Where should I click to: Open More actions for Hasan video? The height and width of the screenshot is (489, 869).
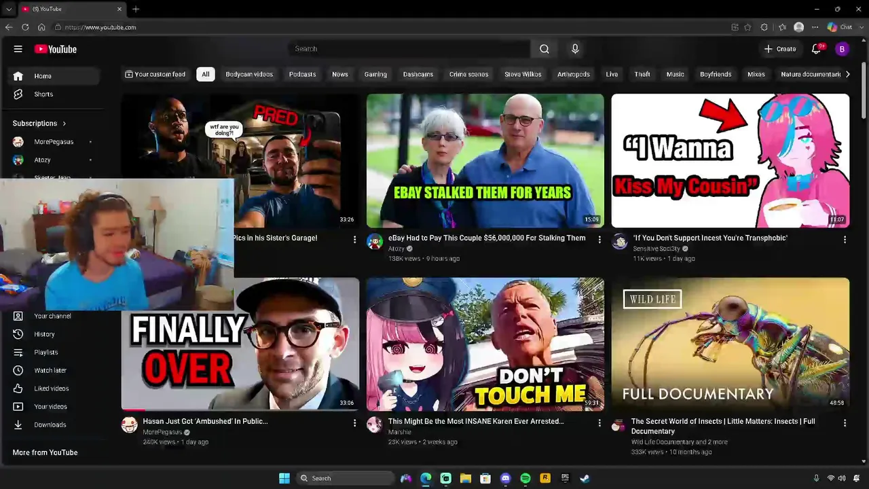[x=354, y=423]
